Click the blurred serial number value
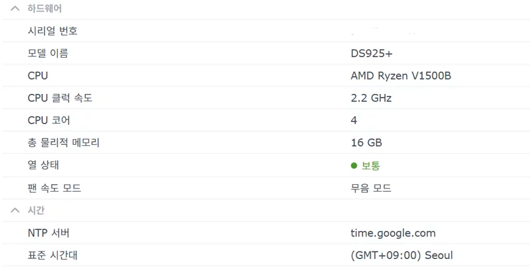 pyautogui.click(x=383, y=32)
